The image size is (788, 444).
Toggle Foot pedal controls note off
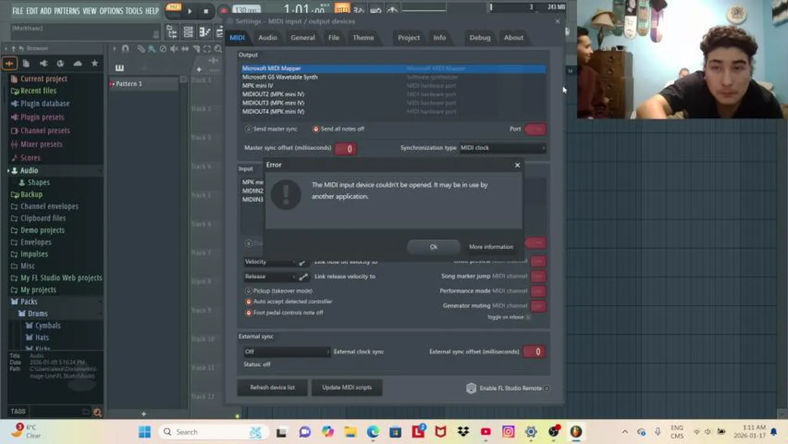tap(248, 313)
